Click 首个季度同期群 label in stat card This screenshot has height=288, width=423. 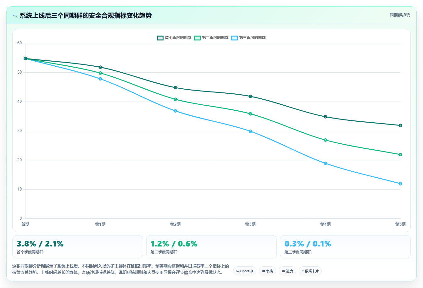pyautogui.click(x=30, y=252)
